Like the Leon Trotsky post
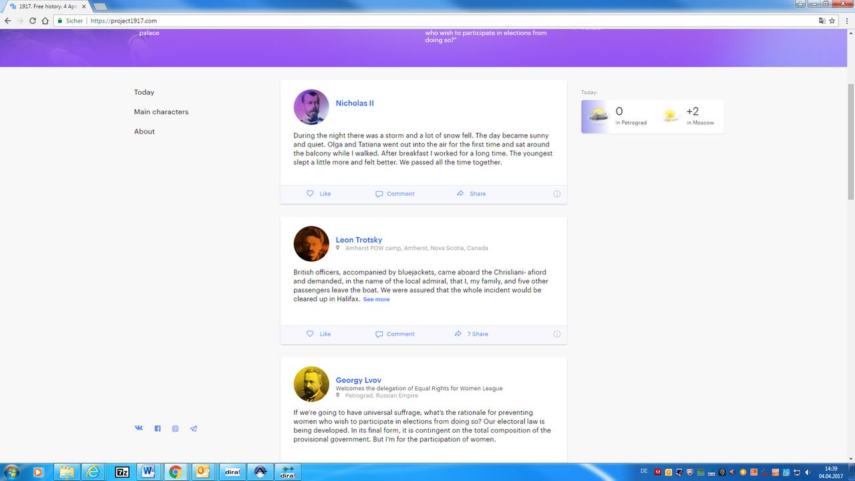 [x=319, y=334]
